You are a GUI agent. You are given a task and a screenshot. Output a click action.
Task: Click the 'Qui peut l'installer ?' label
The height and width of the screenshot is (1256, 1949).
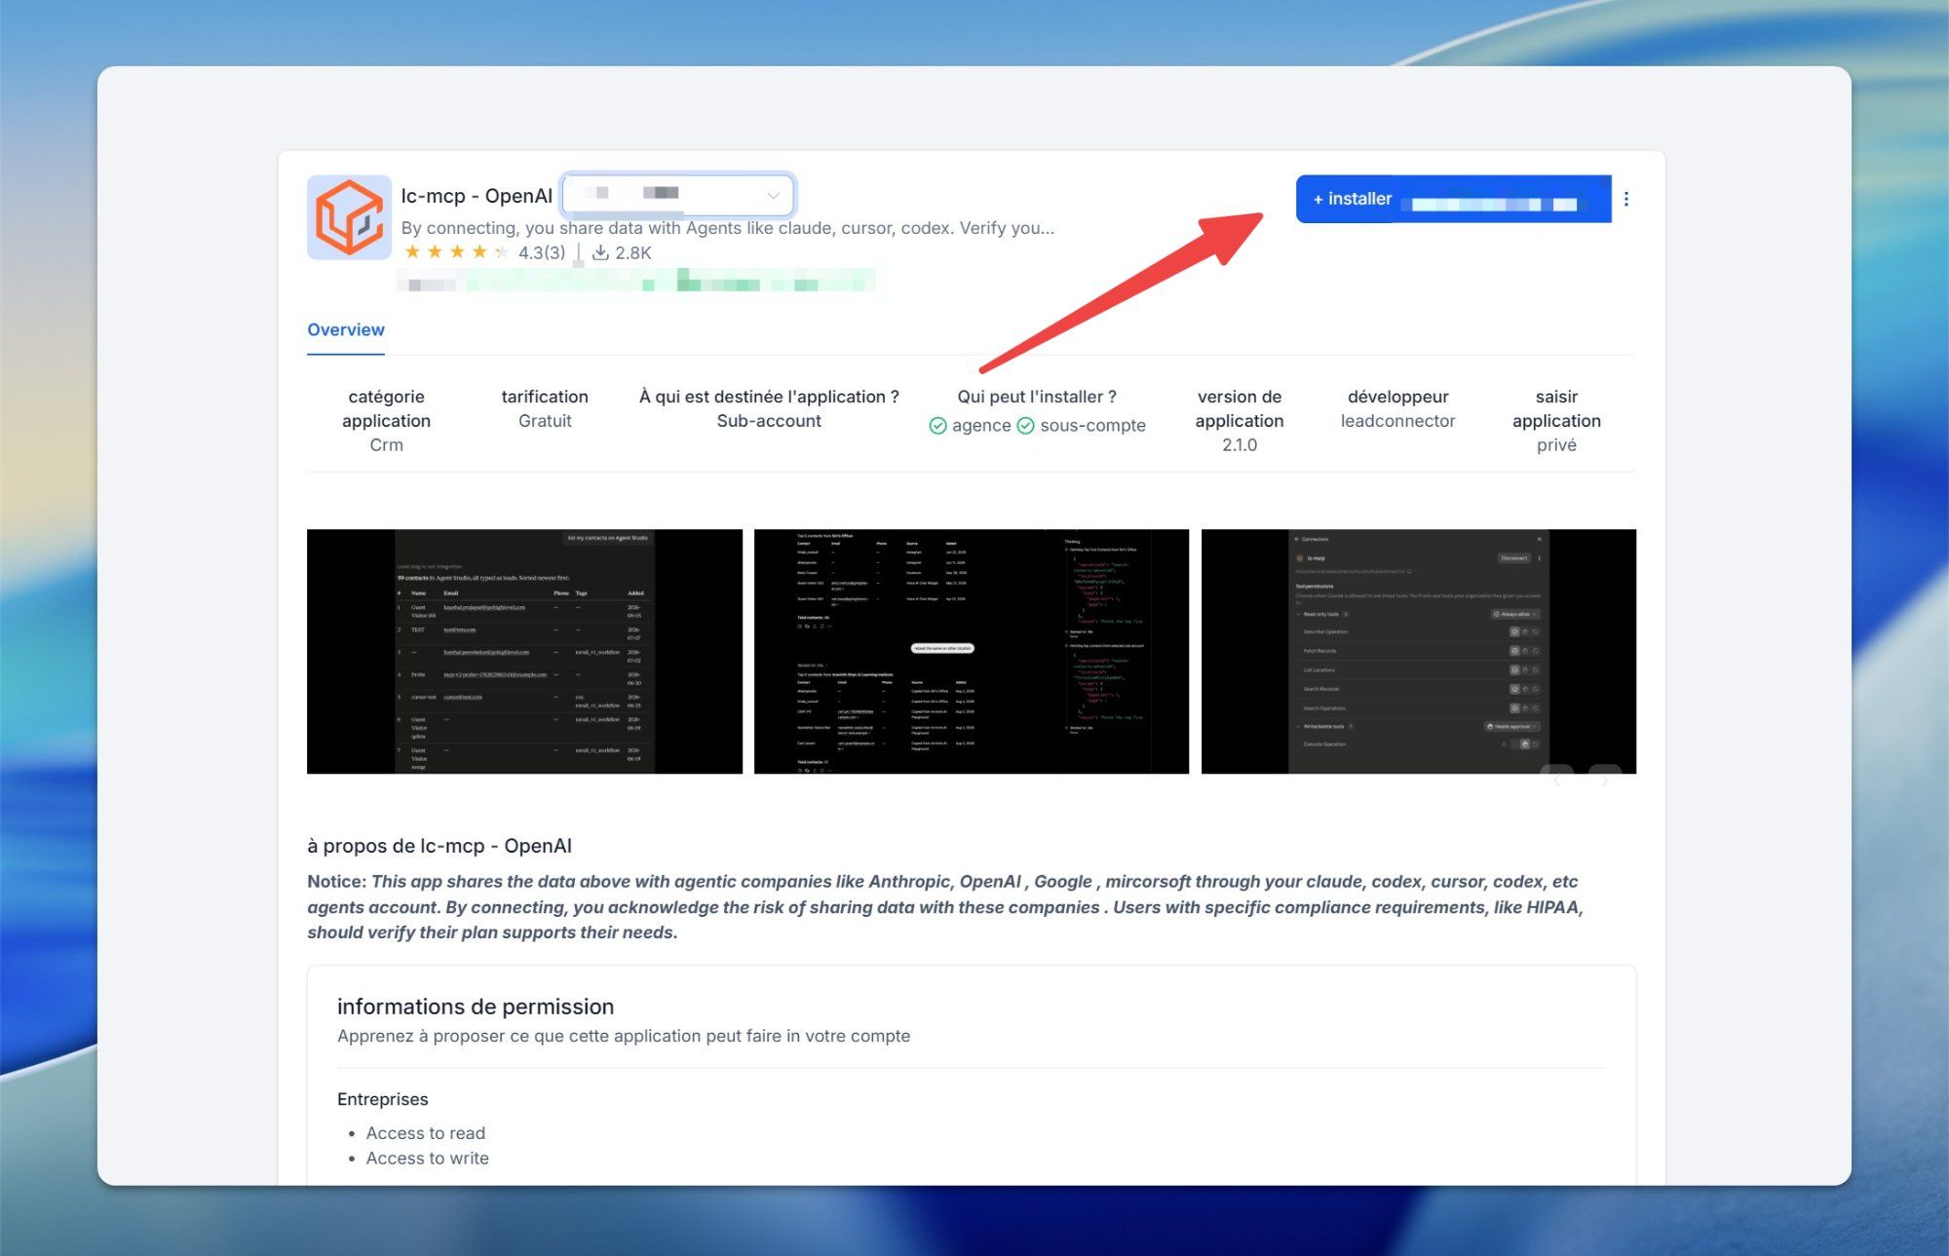pyautogui.click(x=1037, y=397)
